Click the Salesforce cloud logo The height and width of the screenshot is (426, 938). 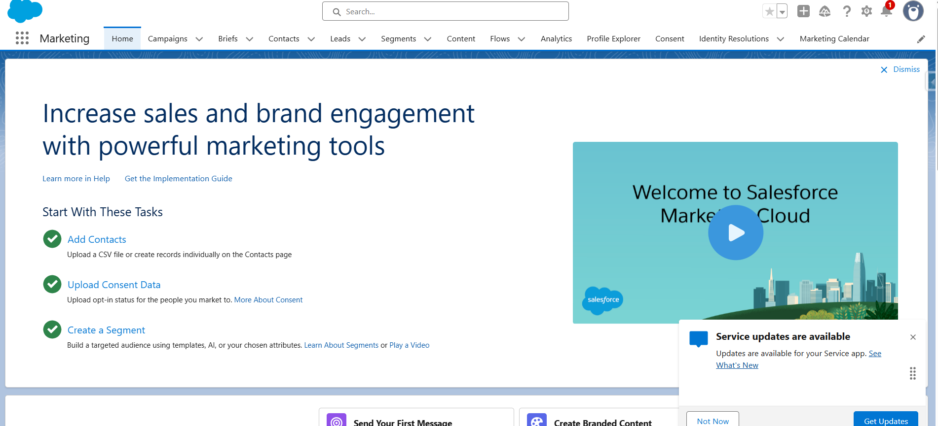coord(25,11)
